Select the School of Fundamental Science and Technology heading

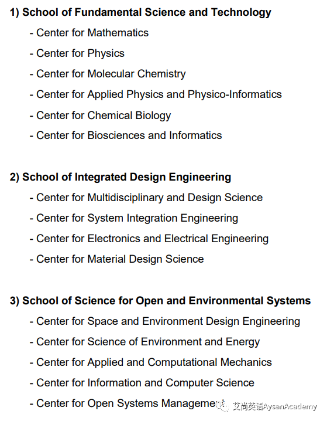pos(140,13)
